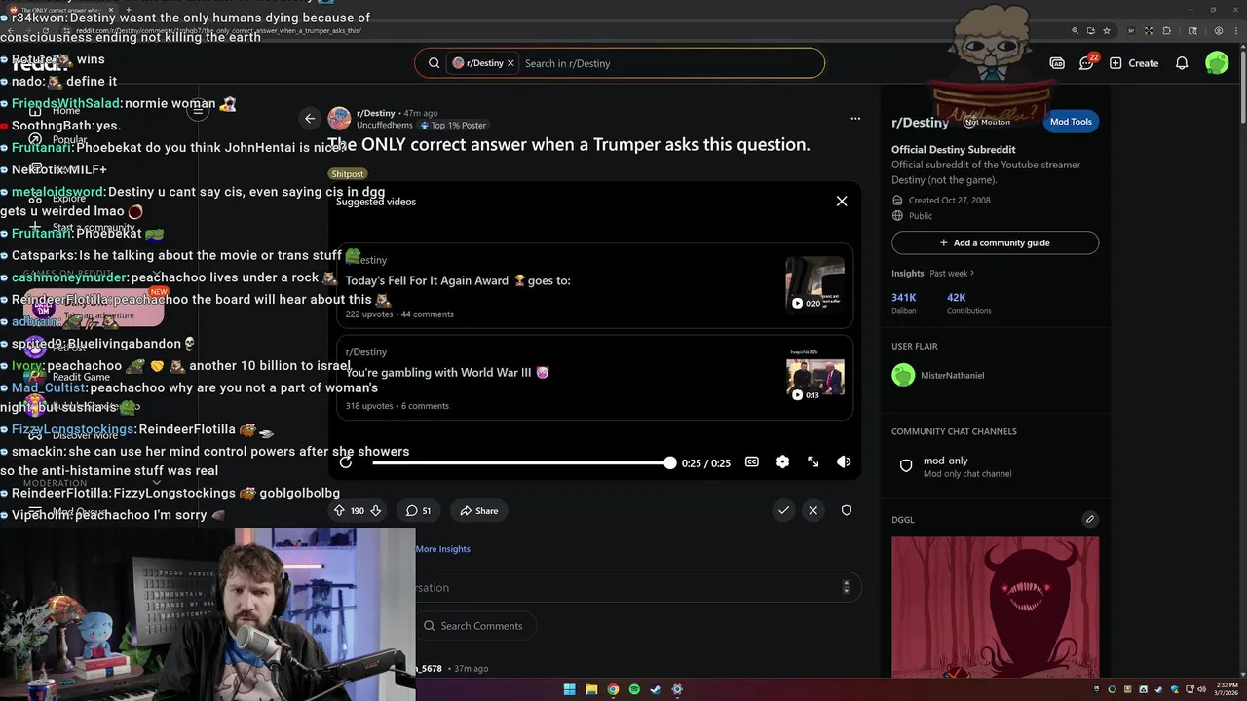Image resolution: width=1247 pixels, height=701 pixels.
Task: Zoom the page via browser magnifier icon
Action: pyautogui.click(x=1075, y=31)
